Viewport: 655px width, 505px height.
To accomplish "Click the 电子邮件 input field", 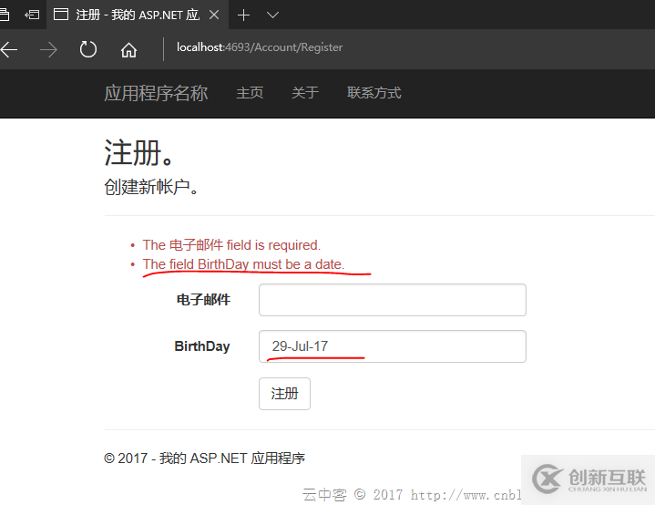I will pyautogui.click(x=393, y=300).
